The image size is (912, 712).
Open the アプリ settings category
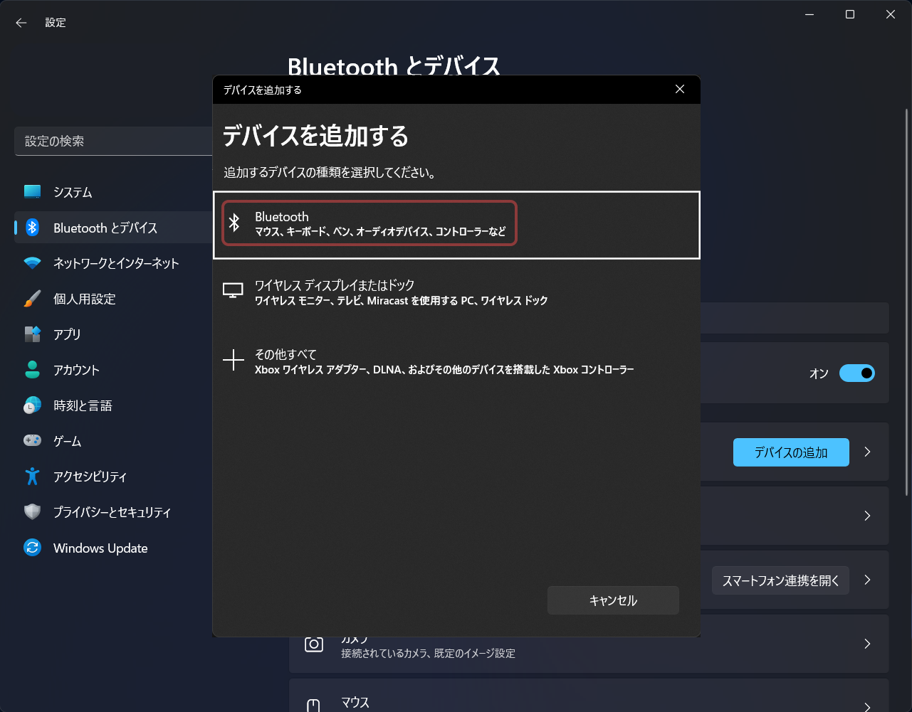point(67,334)
